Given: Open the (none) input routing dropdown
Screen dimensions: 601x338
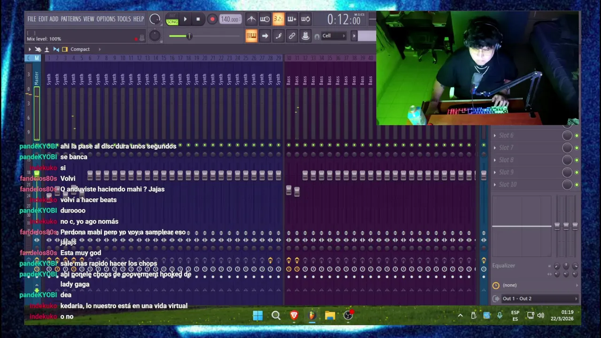Looking at the screenshot, I should 539,285.
